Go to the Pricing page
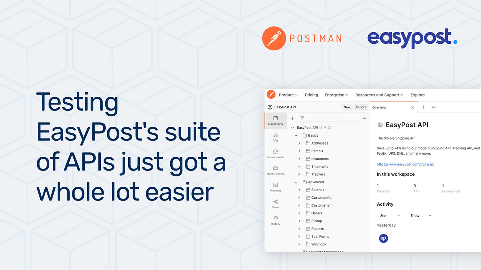Screen dimensions: 481x270 coord(311,95)
